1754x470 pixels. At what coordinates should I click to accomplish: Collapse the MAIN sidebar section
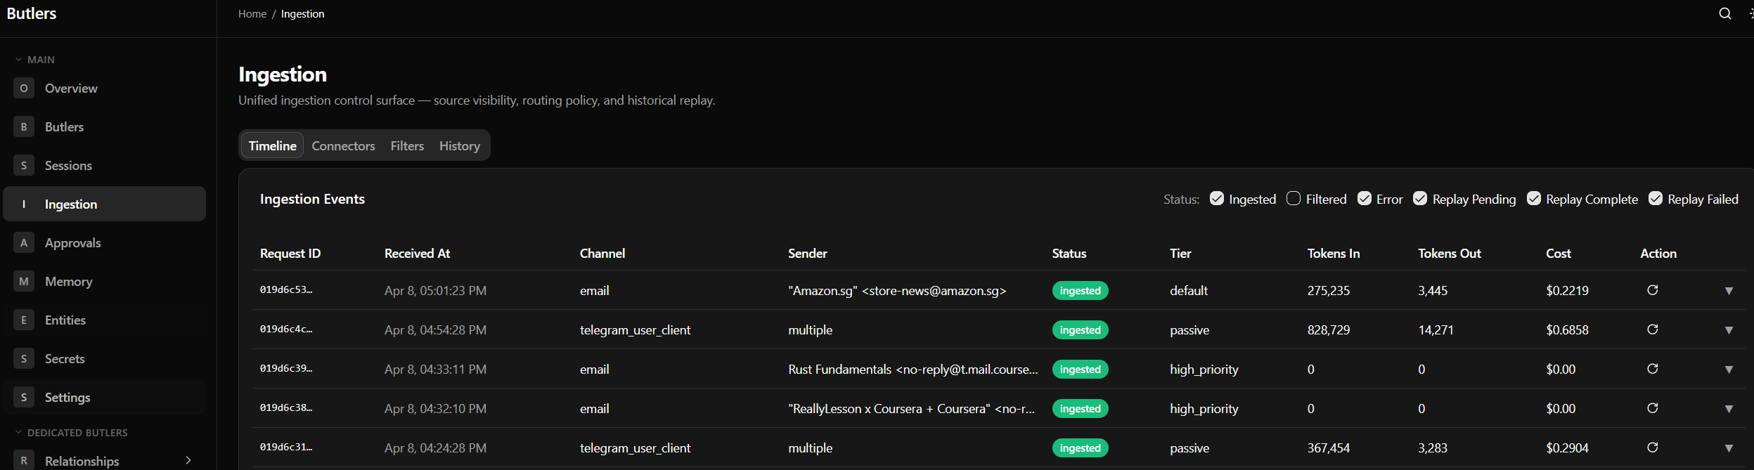34,60
